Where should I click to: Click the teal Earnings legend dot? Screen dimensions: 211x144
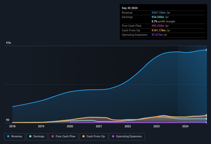tap(30, 136)
